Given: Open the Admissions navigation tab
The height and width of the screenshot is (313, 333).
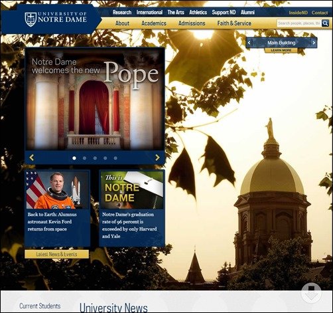Looking at the screenshot, I should click(192, 23).
